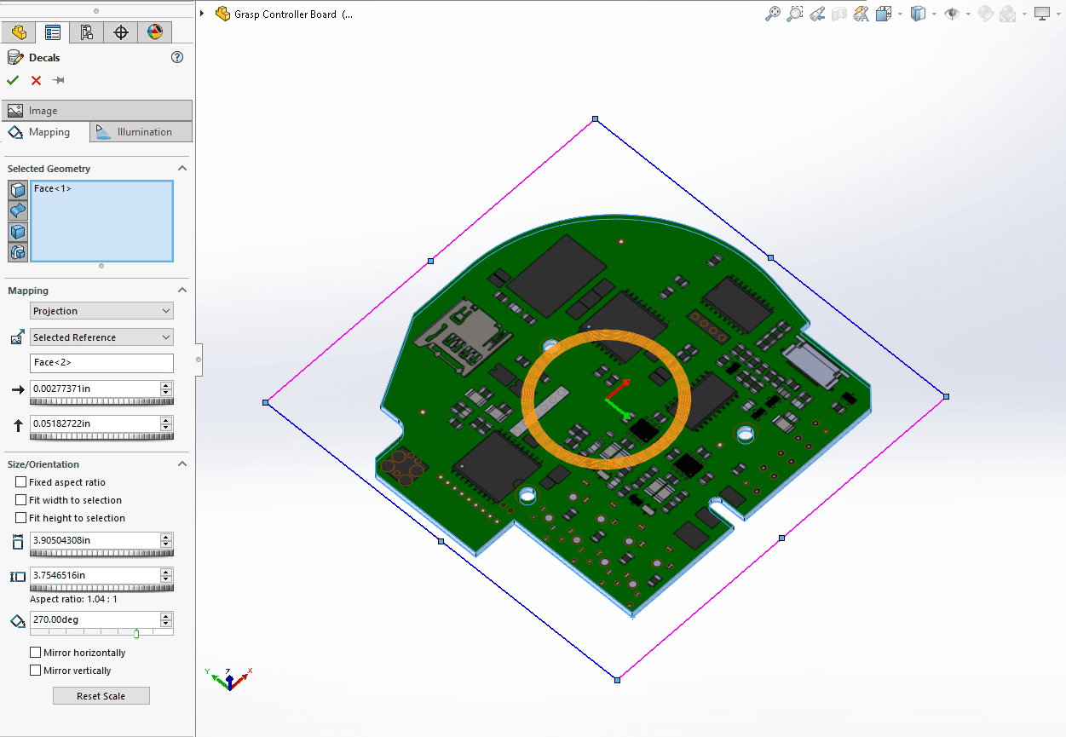Click the height value 3.7546516in field
The image size is (1066, 737).
pyautogui.click(x=94, y=575)
